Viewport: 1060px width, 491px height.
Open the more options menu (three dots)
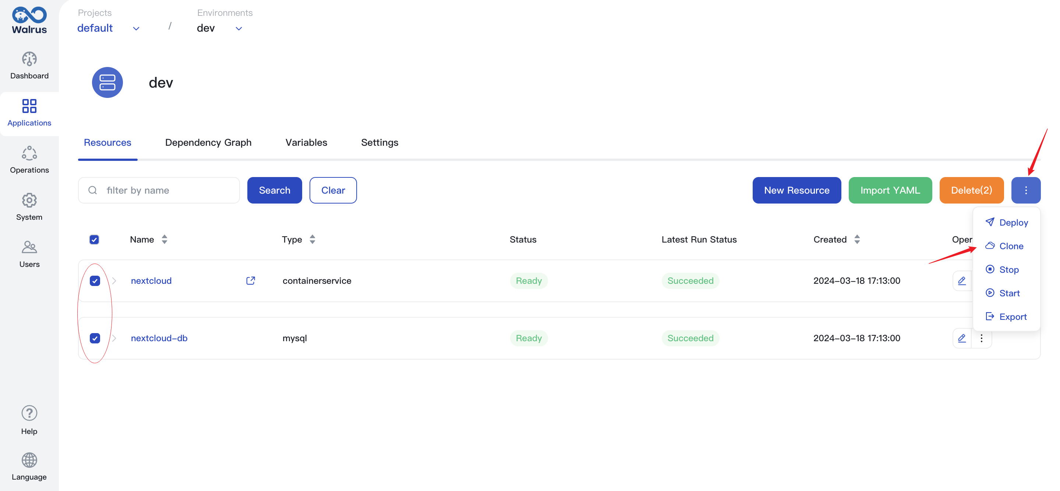point(1025,190)
